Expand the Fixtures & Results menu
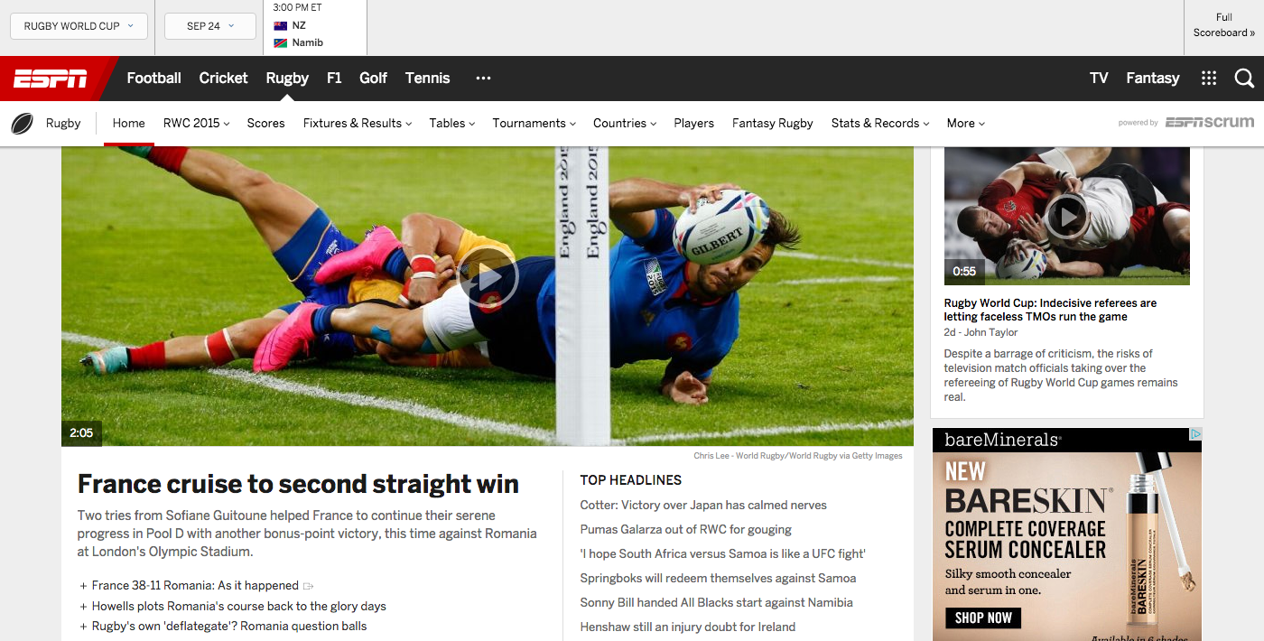This screenshot has width=1264, height=641. pyautogui.click(x=358, y=124)
